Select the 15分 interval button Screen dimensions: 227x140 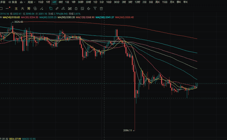tap(41, 2)
